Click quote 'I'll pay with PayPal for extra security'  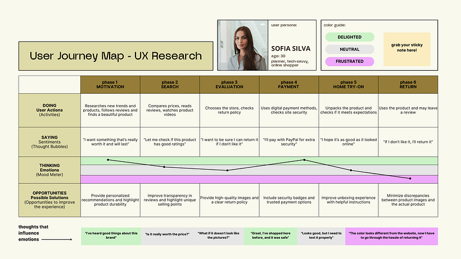pos(289,142)
